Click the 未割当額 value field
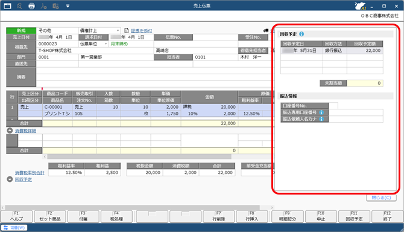This screenshot has width=404, height=232. [x=365, y=83]
